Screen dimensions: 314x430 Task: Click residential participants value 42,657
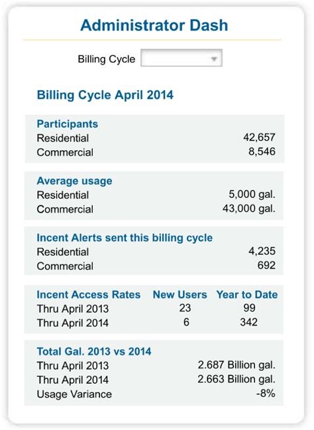(259, 138)
